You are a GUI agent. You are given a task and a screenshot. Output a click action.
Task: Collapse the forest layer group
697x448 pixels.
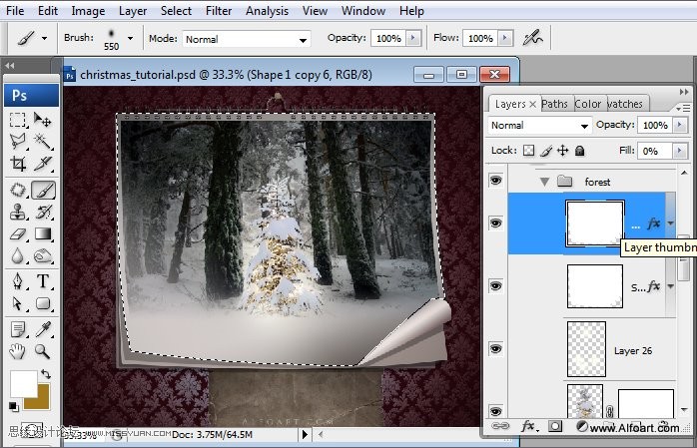tap(544, 182)
